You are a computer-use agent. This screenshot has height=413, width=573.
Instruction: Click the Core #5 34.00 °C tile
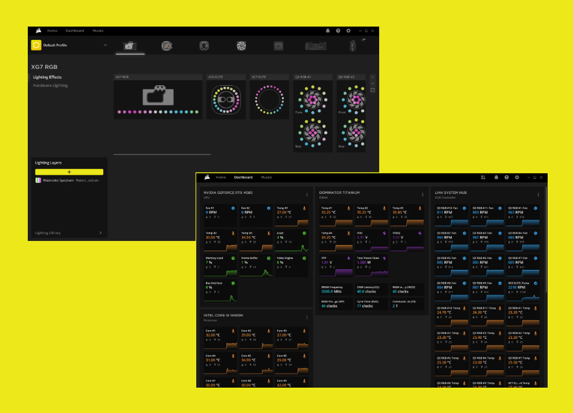[256, 363]
